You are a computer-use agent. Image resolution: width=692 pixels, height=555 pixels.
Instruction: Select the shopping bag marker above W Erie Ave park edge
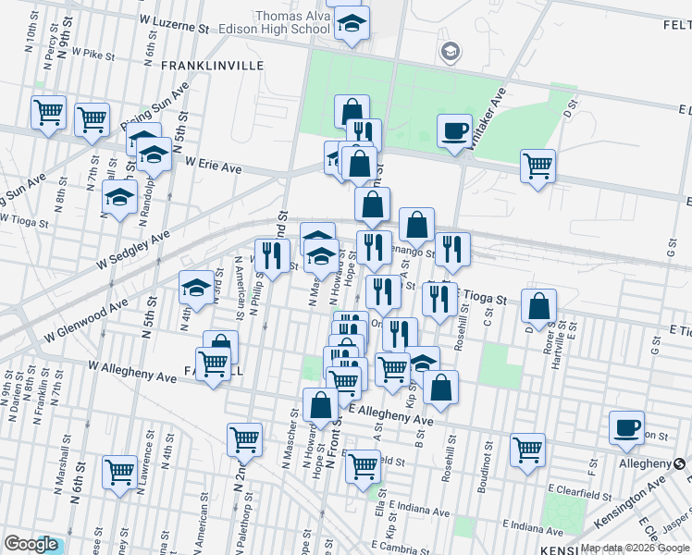pos(352,109)
